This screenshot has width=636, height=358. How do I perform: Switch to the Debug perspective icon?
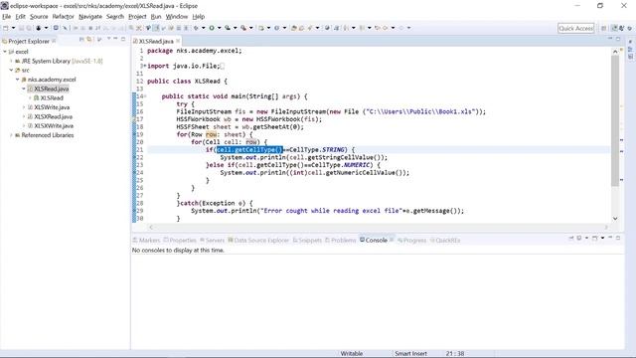click(629, 28)
